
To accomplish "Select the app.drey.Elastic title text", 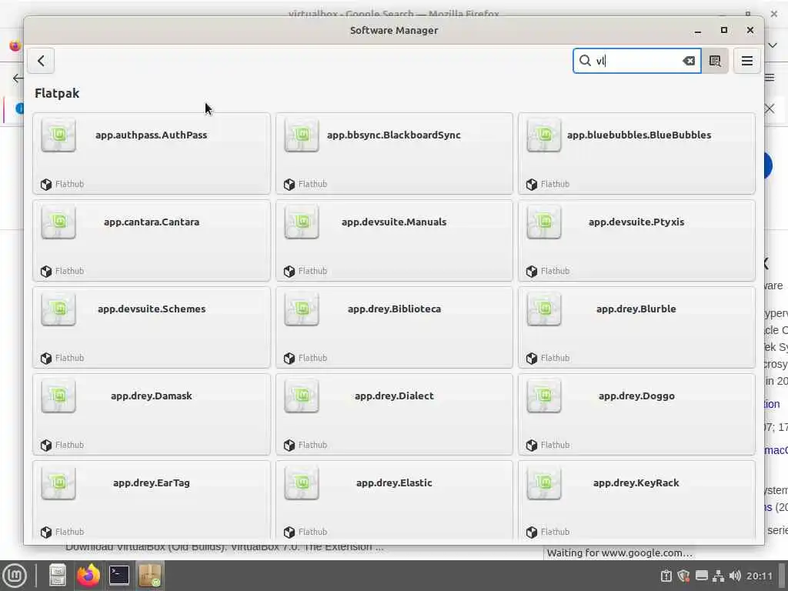I will [x=394, y=482].
